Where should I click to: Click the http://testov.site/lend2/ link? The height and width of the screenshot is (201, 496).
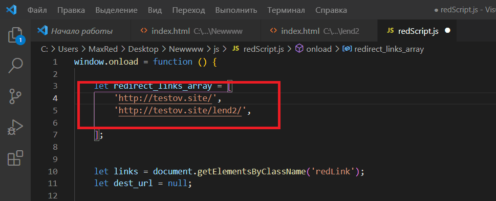click(180, 111)
